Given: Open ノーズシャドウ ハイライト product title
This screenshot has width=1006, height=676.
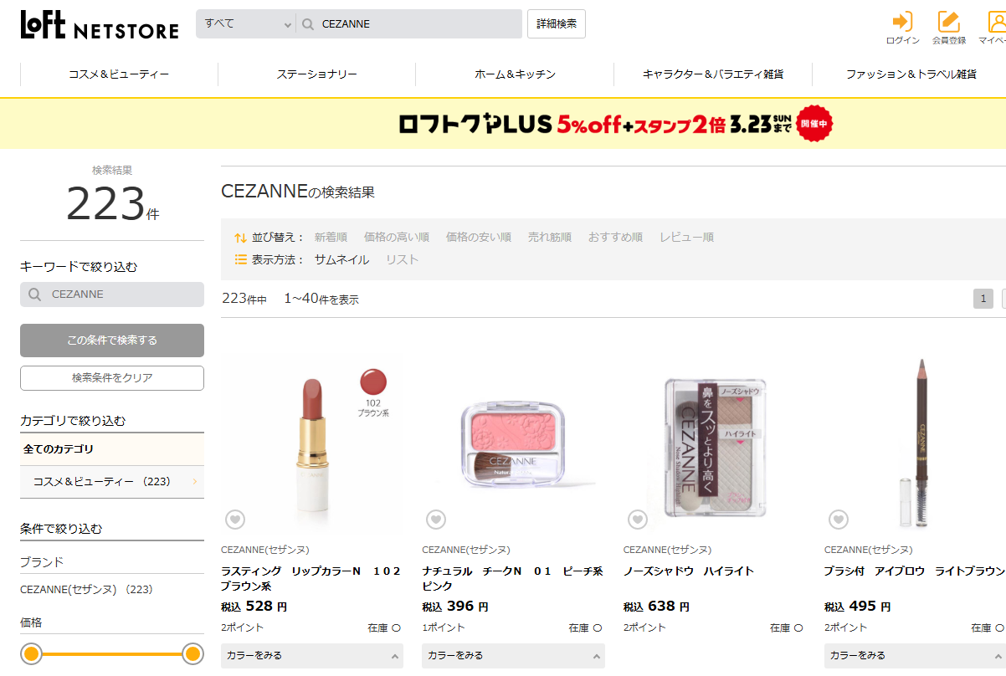Looking at the screenshot, I should [x=689, y=571].
